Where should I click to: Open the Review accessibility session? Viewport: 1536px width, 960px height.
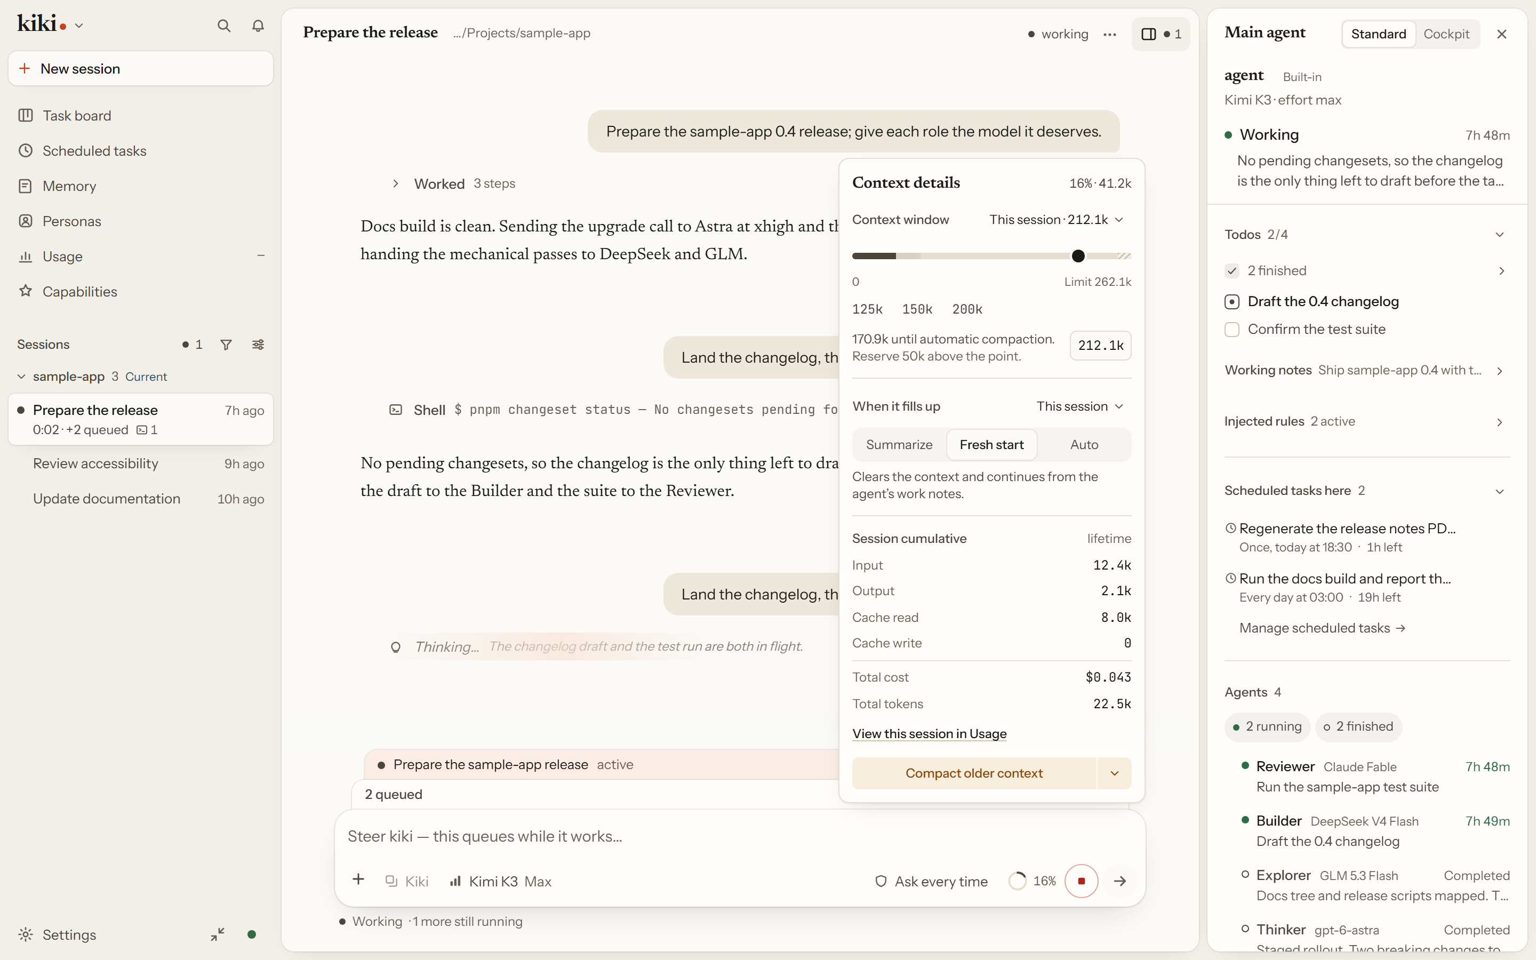[x=140, y=463]
